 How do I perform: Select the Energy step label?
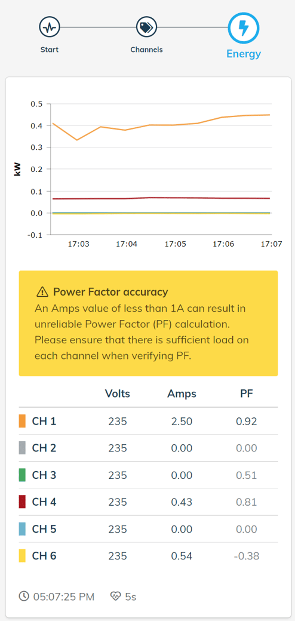244,54
